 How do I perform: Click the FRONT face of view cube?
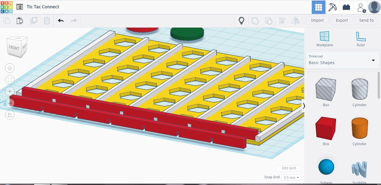coord(14,48)
